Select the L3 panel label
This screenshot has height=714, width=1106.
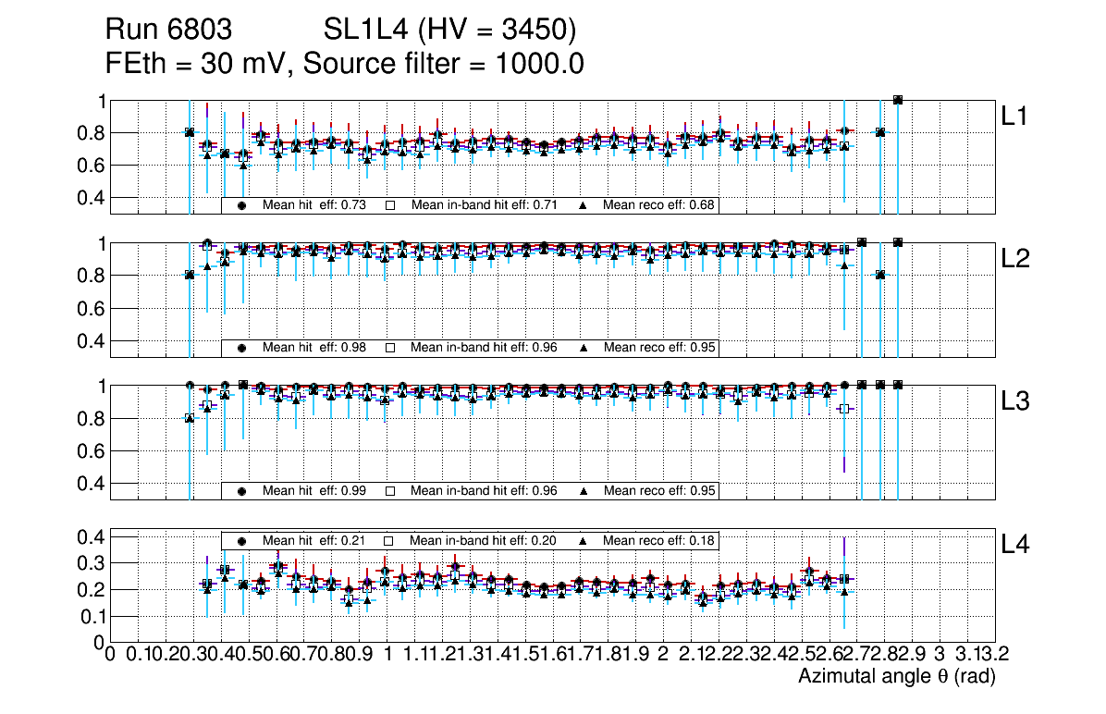(1015, 401)
